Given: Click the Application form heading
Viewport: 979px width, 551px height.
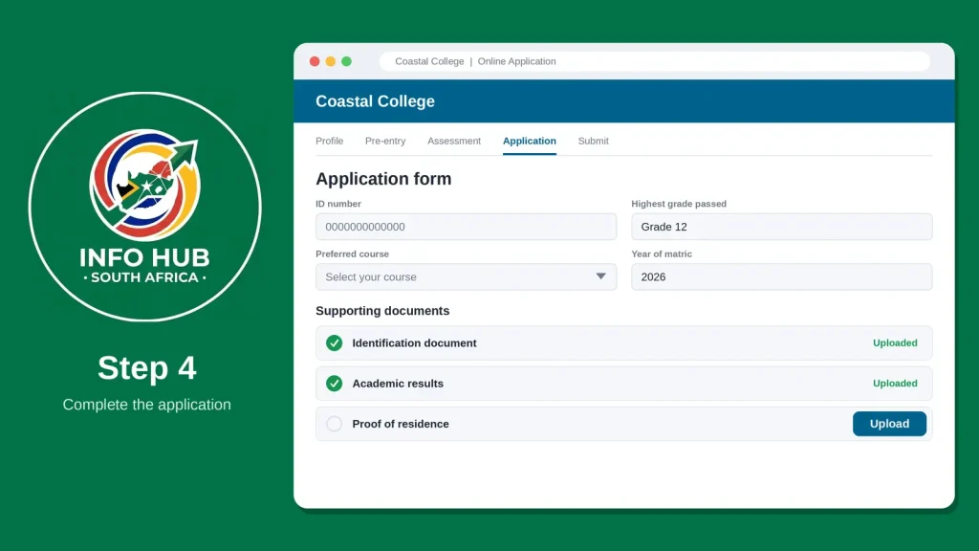Looking at the screenshot, I should click(383, 179).
